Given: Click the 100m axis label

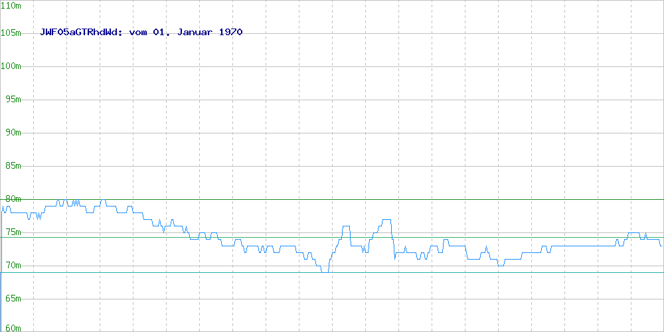Looking at the screenshot, I should click(x=11, y=66).
